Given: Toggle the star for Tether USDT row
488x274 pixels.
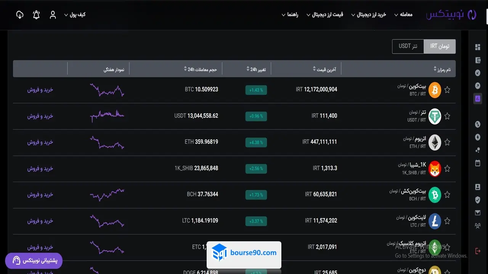Looking at the screenshot, I should [447, 116].
